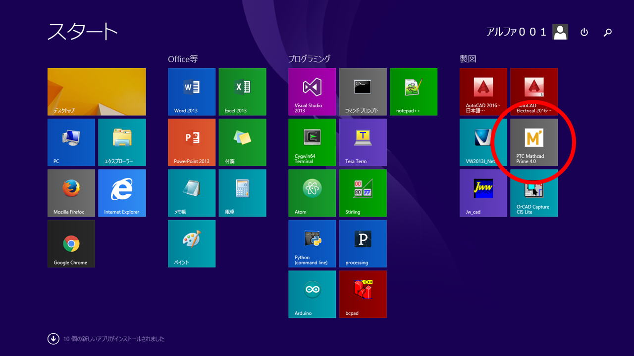Screen dimensions: 634x356
Task: Launch Google Chrome tile
Action: tap(71, 244)
